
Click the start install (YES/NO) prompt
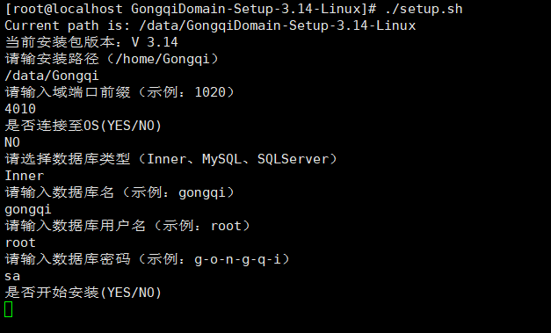(83, 293)
